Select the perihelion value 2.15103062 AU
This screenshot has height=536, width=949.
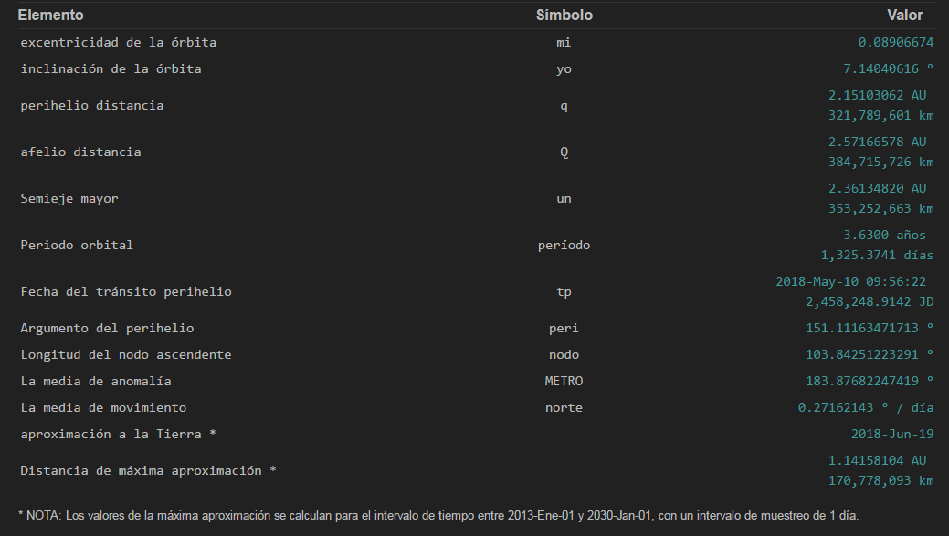tap(877, 95)
